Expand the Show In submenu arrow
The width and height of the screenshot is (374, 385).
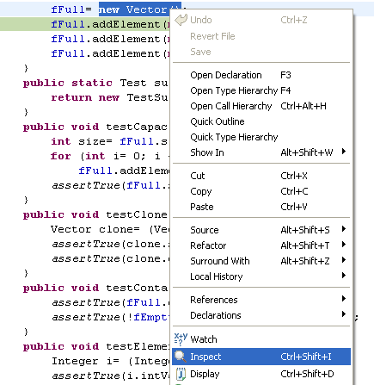tap(344, 152)
